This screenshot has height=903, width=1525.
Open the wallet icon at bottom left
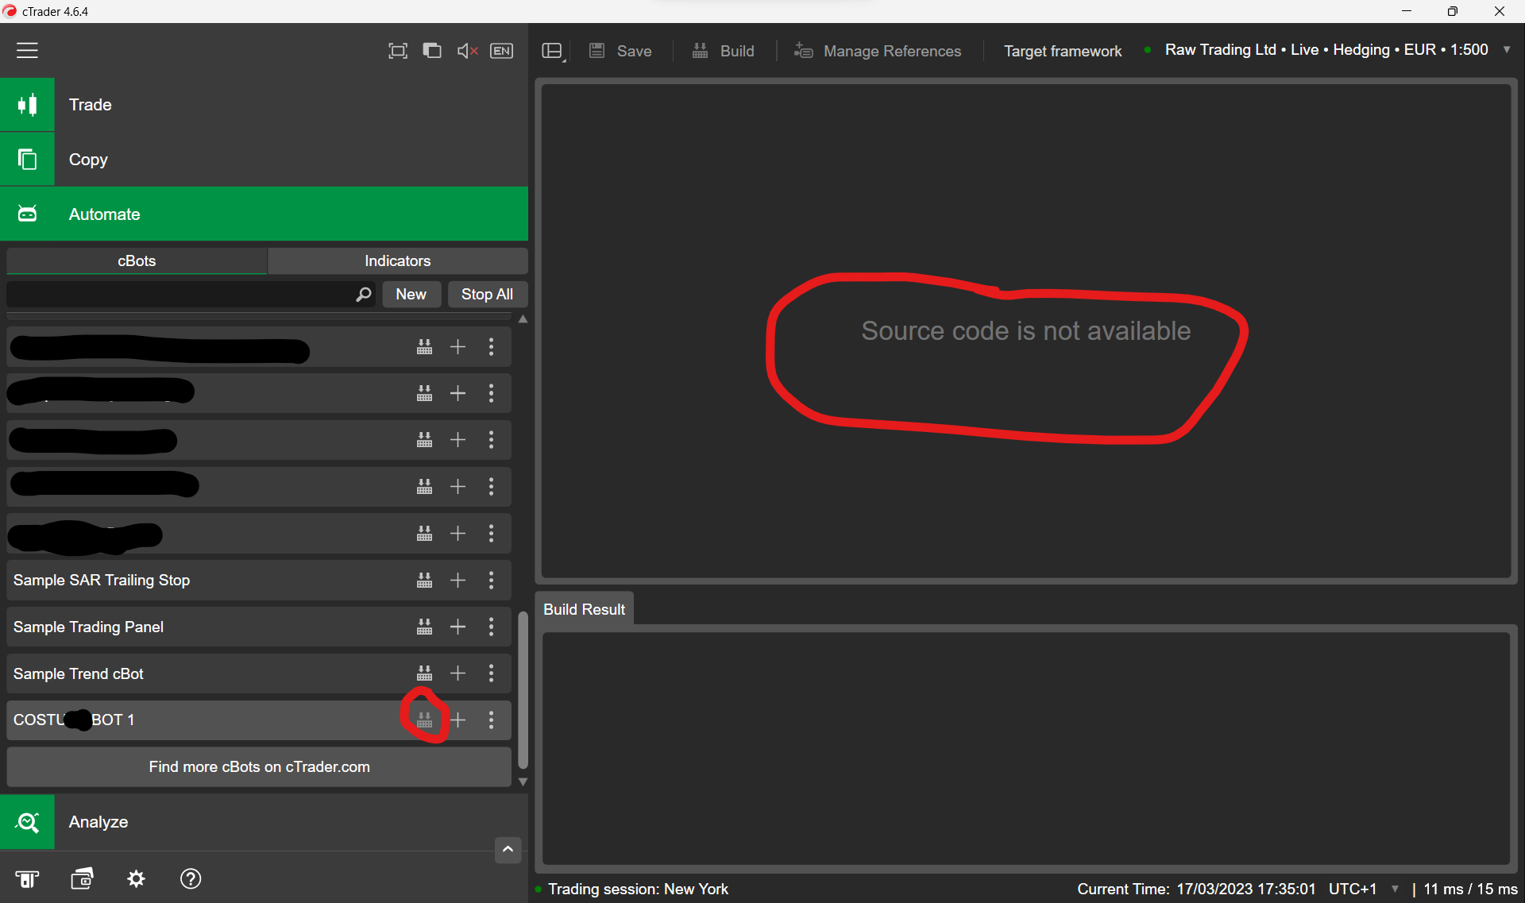click(82, 878)
